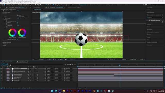The image size is (165, 93).
Task: Open the Efecto menu
Action: click(21, 3)
